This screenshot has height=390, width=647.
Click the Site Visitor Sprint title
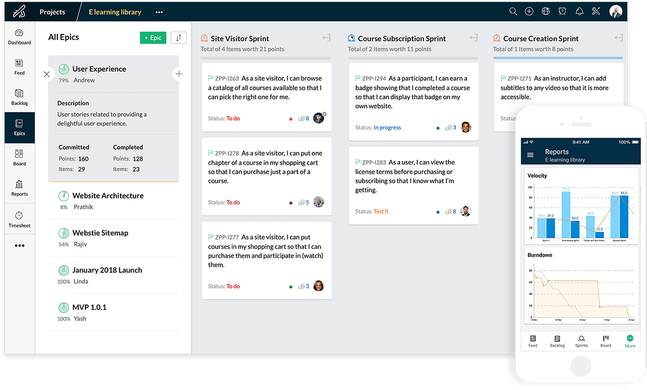click(240, 38)
